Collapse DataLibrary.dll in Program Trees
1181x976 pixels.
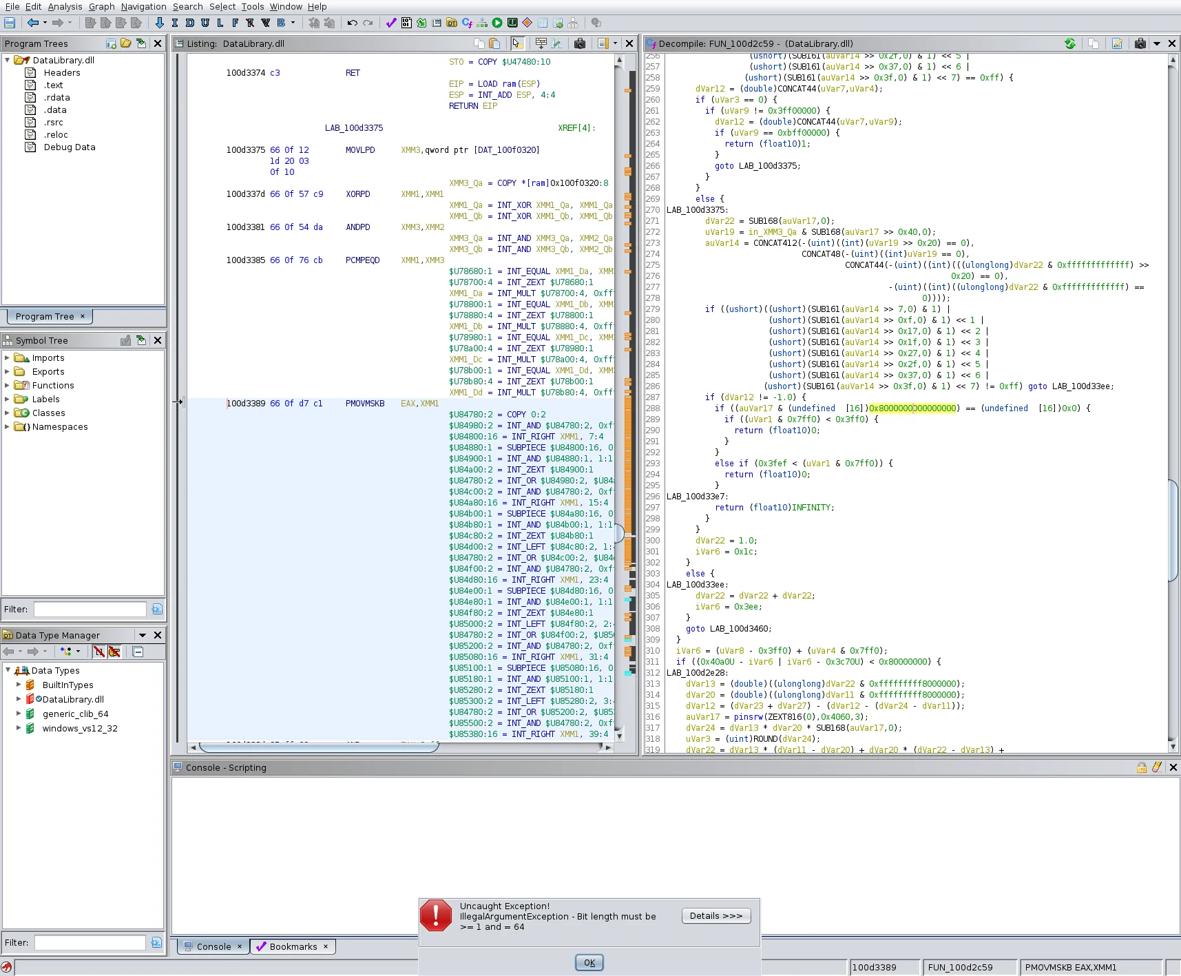click(8, 60)
